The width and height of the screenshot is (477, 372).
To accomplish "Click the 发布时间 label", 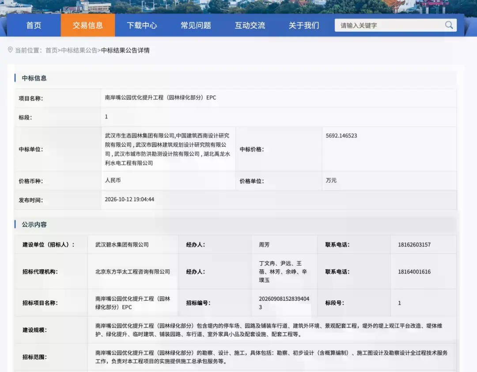I will pyautogui.click(x=31, y=200).
